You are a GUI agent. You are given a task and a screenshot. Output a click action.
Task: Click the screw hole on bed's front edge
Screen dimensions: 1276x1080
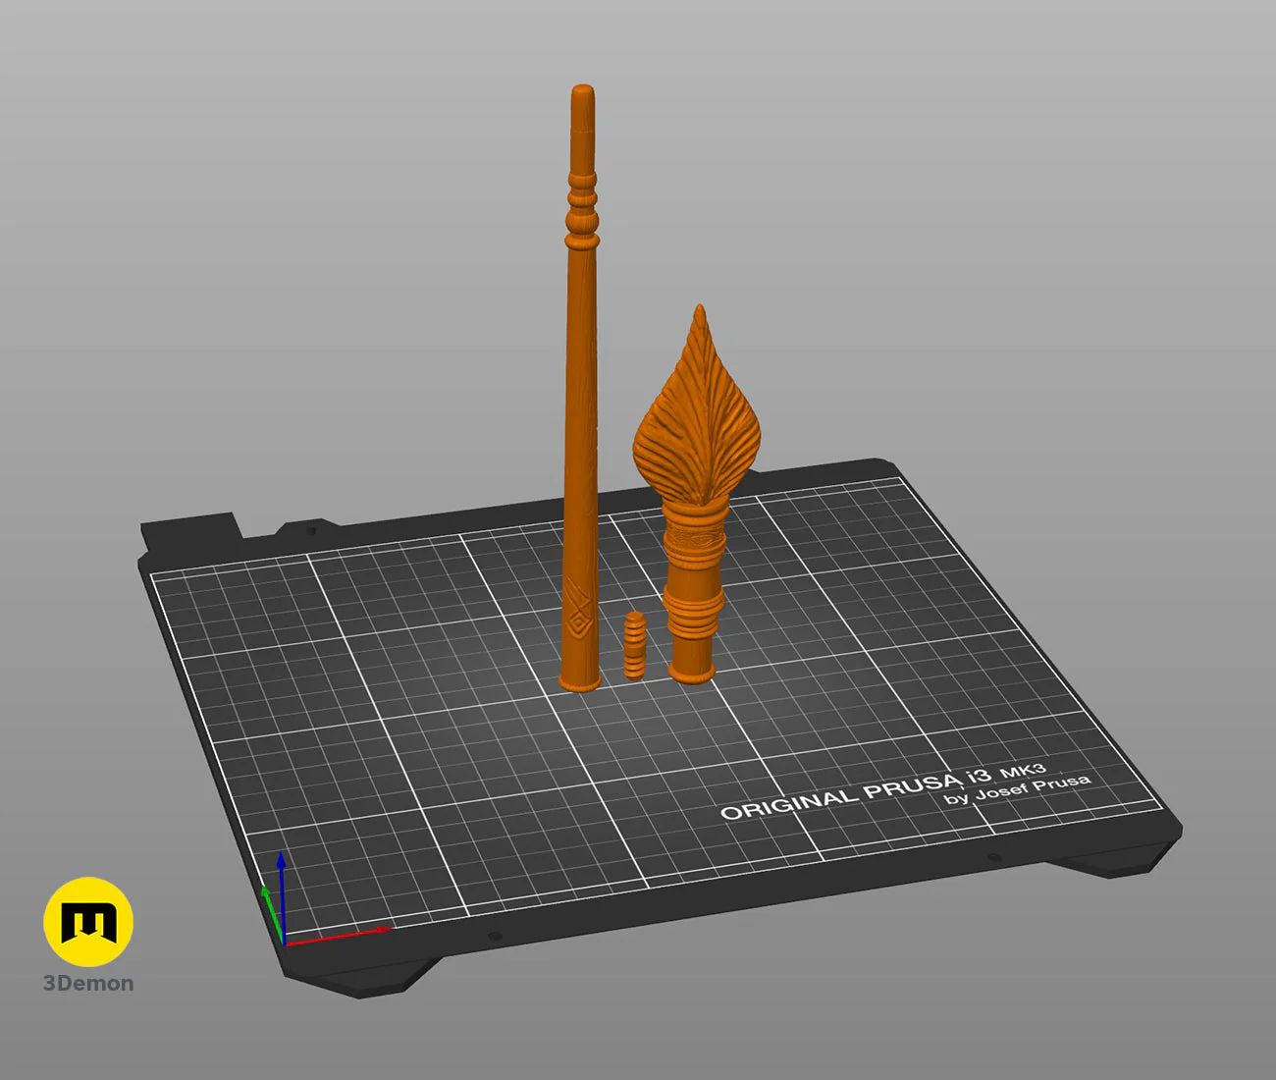[495, 936]
